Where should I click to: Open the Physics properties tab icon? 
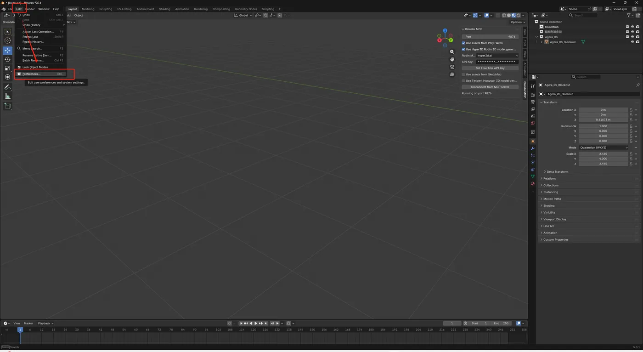click(x=533, y=162)
